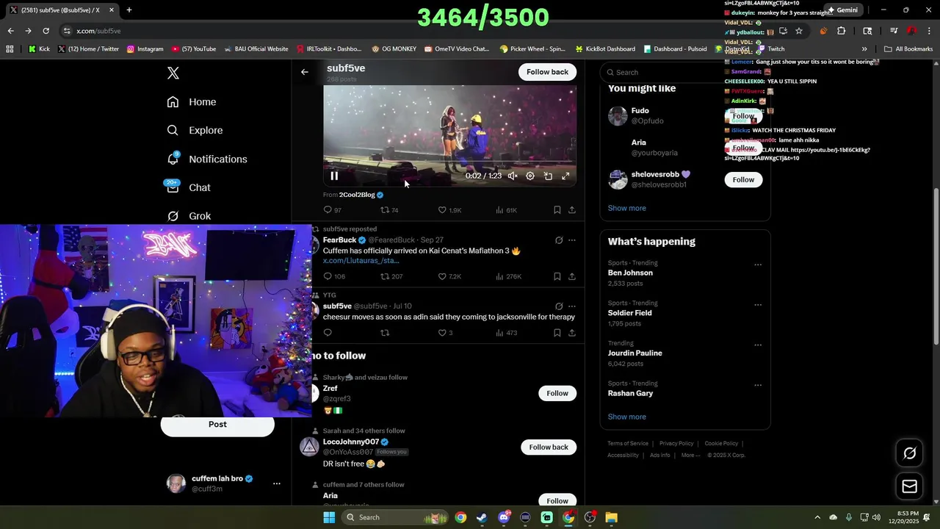Open Notifications in the sidebar
Screen dimensions: 940x529
coord(207,159)
